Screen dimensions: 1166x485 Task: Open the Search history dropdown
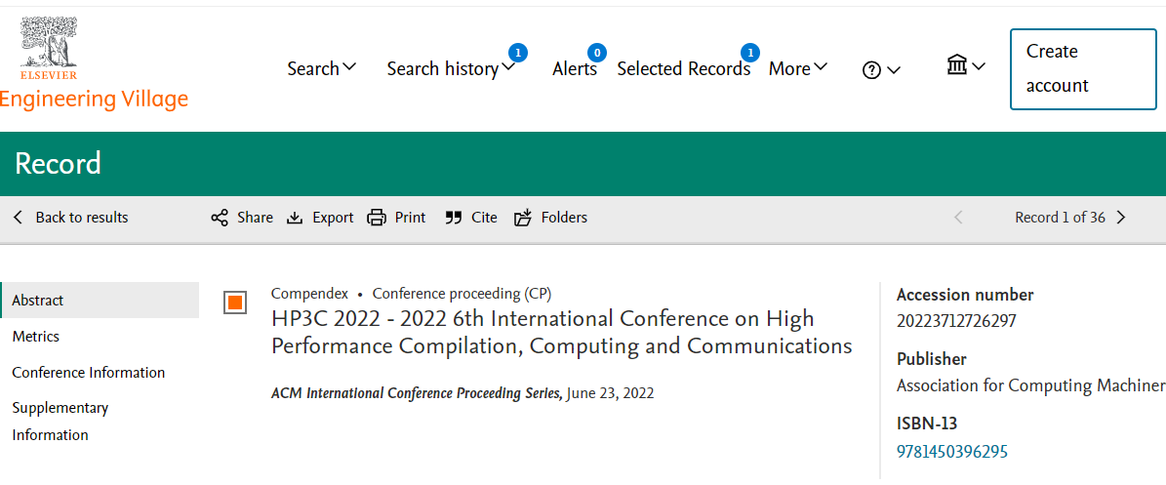coord(451,68)
